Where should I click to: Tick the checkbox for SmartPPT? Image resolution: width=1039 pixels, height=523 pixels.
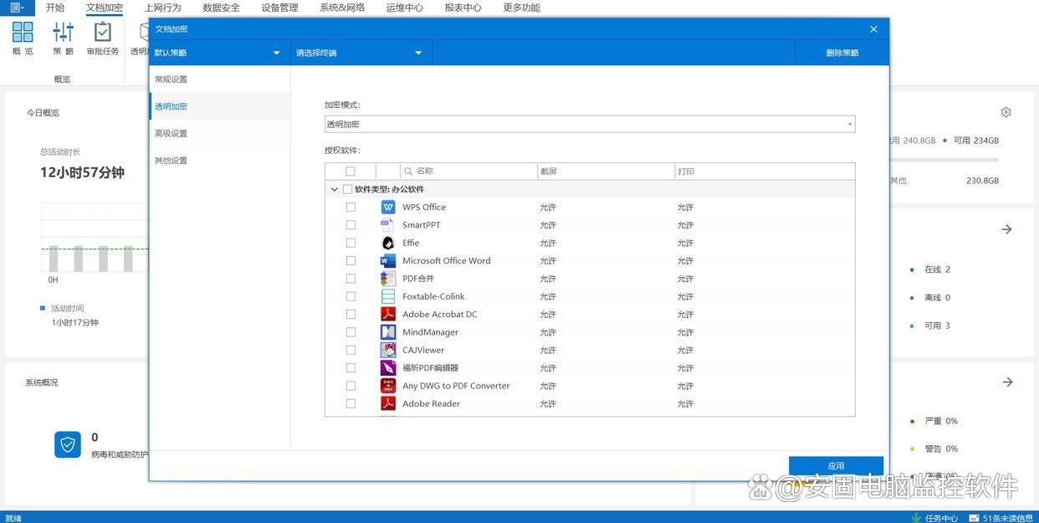click(x=351, y=225)
